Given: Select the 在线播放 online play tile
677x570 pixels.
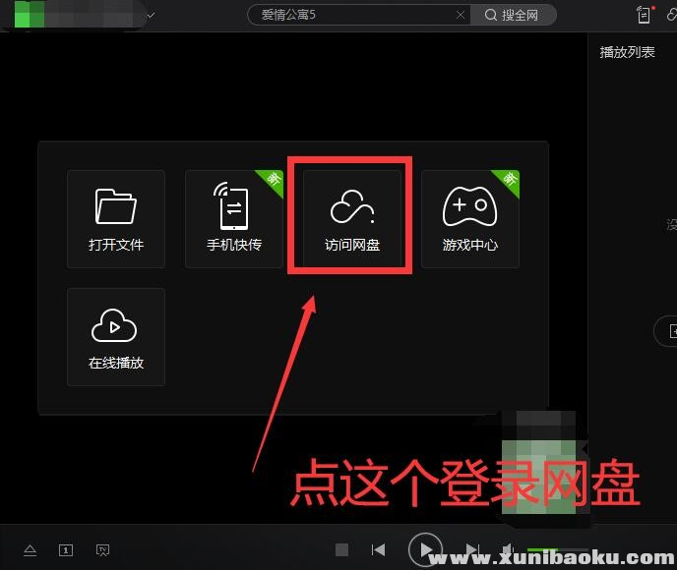Looking at the screenshot, I should point(116,336).
